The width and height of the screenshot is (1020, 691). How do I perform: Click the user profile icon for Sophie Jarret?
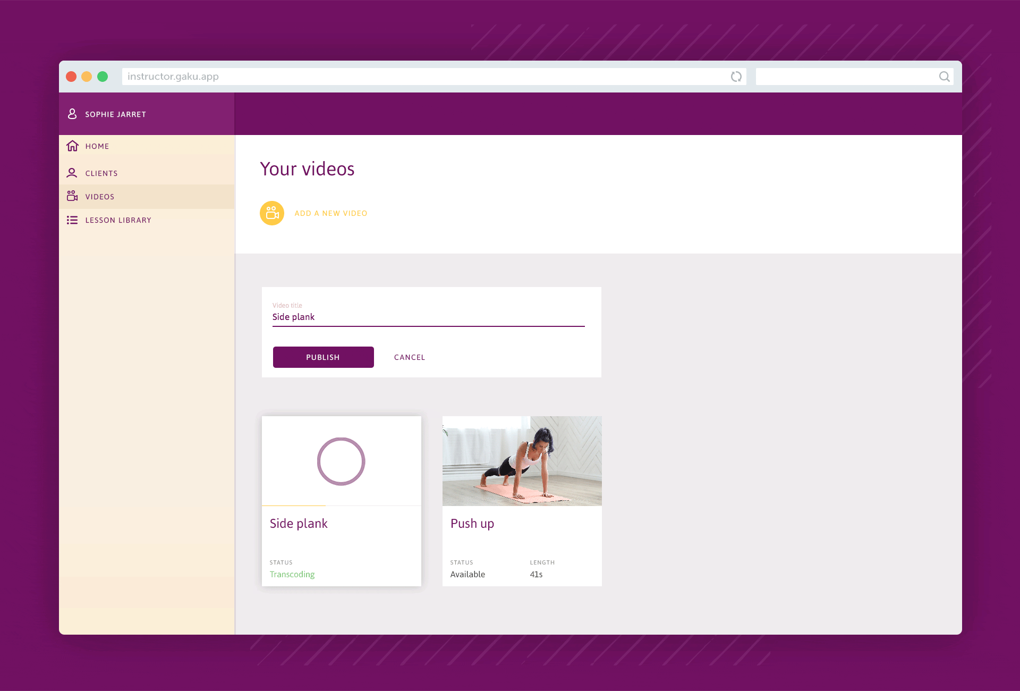pyautogui.click(x=73, y=114)
